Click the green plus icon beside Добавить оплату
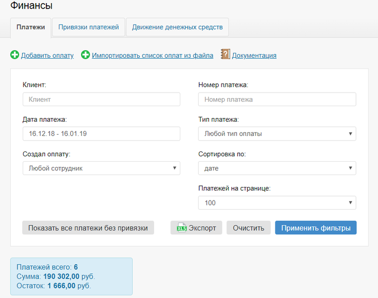 coord(15,55)
